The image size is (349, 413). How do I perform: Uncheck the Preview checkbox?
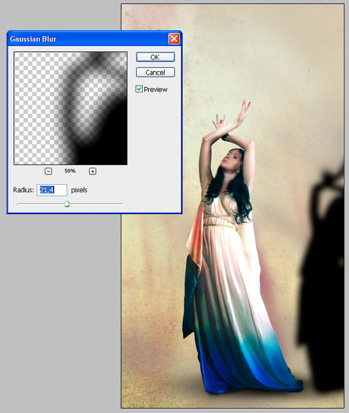click(x=139, y=89)
